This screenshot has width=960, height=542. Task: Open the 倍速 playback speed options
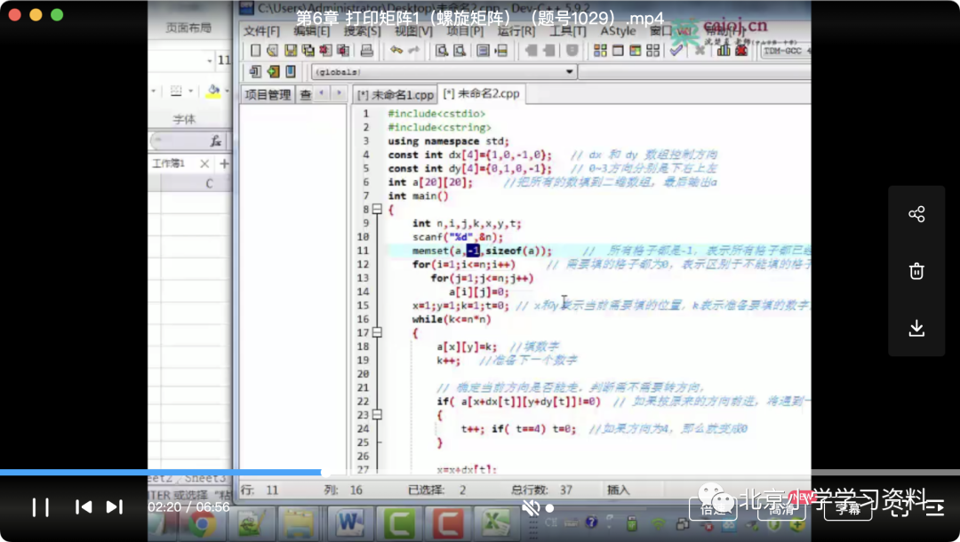pyautogui.click(x=713, y=508)
